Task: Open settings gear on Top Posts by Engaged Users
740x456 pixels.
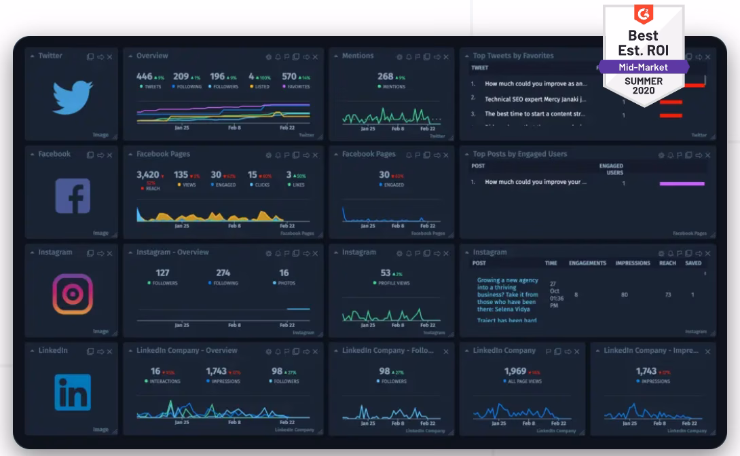Action: click(661, 155)
